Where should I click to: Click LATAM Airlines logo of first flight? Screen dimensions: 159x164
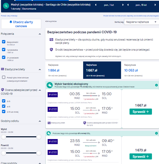(x=53, y=95)
